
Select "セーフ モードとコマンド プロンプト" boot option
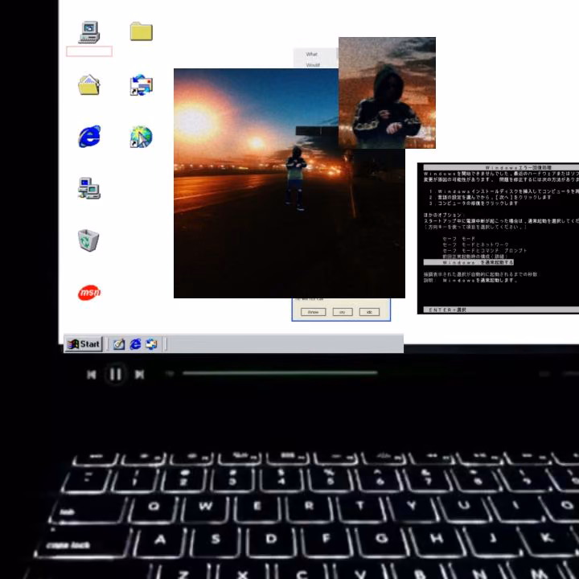click(x=484, y=250)
